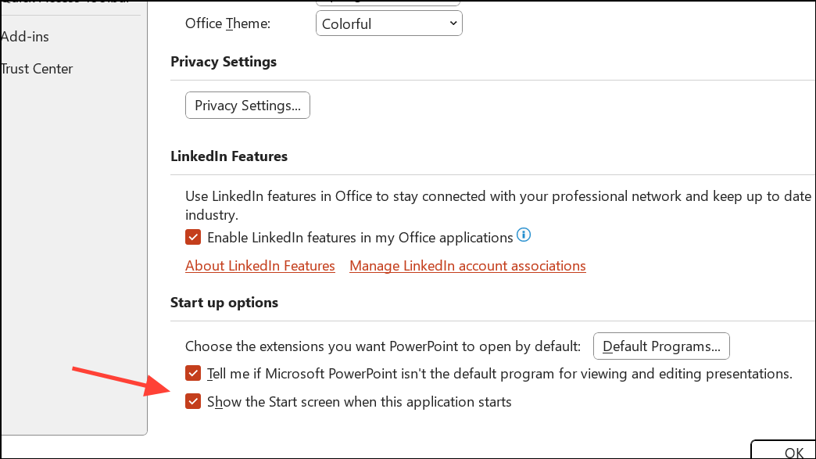Click "Enable LinkedIn features in my Office" label
The image size is (816, 459).
tap(360, 237)
